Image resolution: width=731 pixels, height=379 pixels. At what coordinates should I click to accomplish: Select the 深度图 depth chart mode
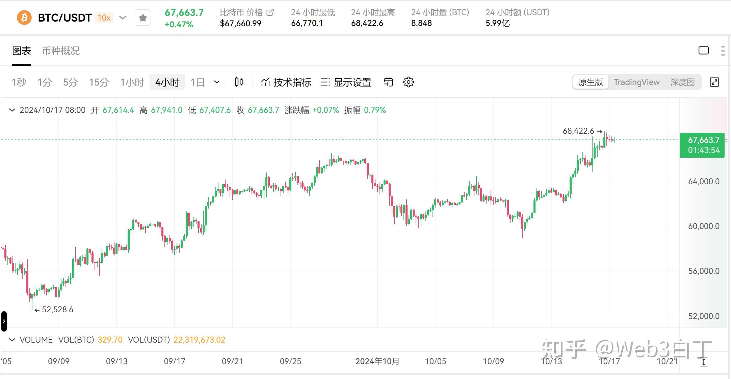(682, 82)
